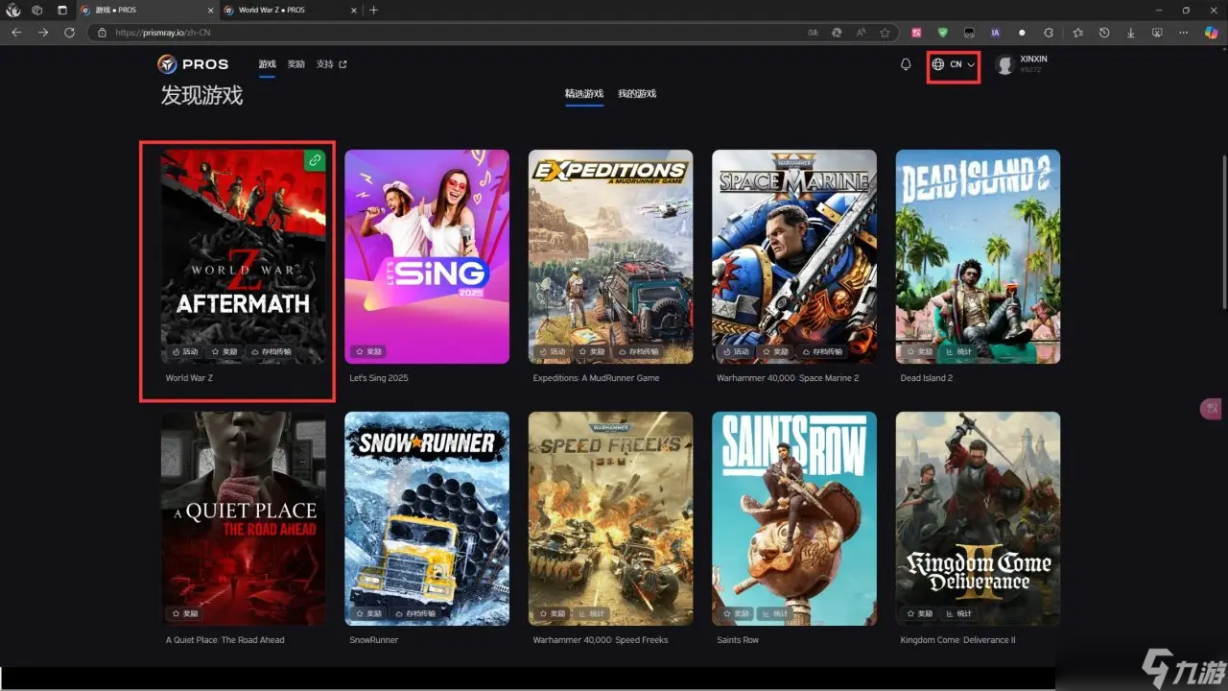1228x691 pixels.
Task: Click 'A Quiet Place: The Road Ahead' title
Action: [x=224, y=640]
